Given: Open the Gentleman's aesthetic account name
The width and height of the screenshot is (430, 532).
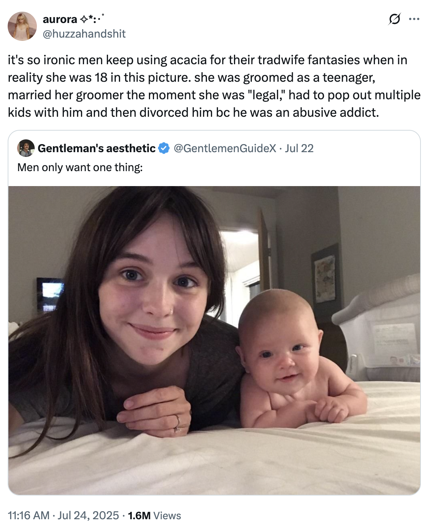Looking at the screenshot, I should [x=96, y=148].
